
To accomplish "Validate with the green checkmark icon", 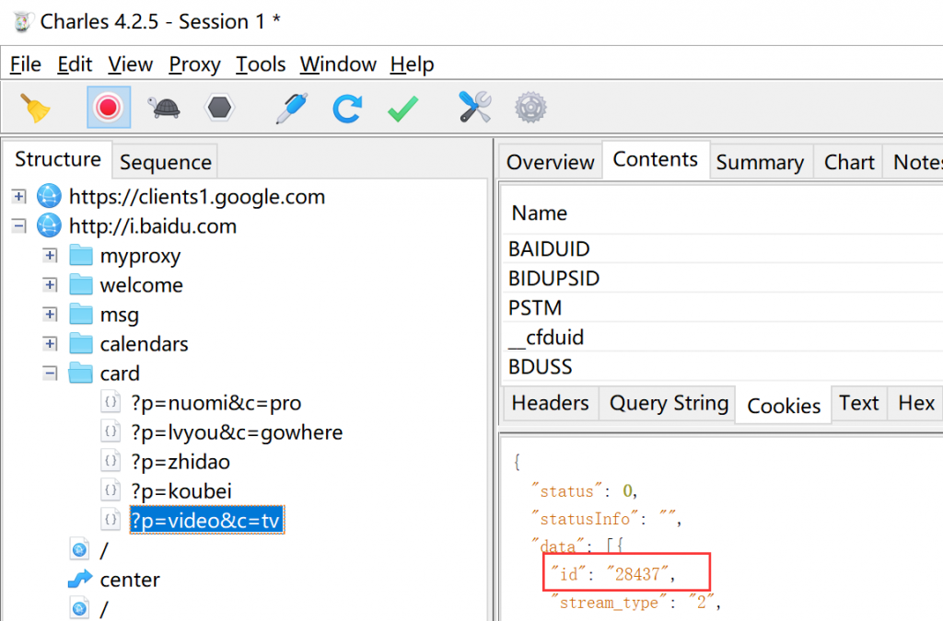I will click(403, 109).
